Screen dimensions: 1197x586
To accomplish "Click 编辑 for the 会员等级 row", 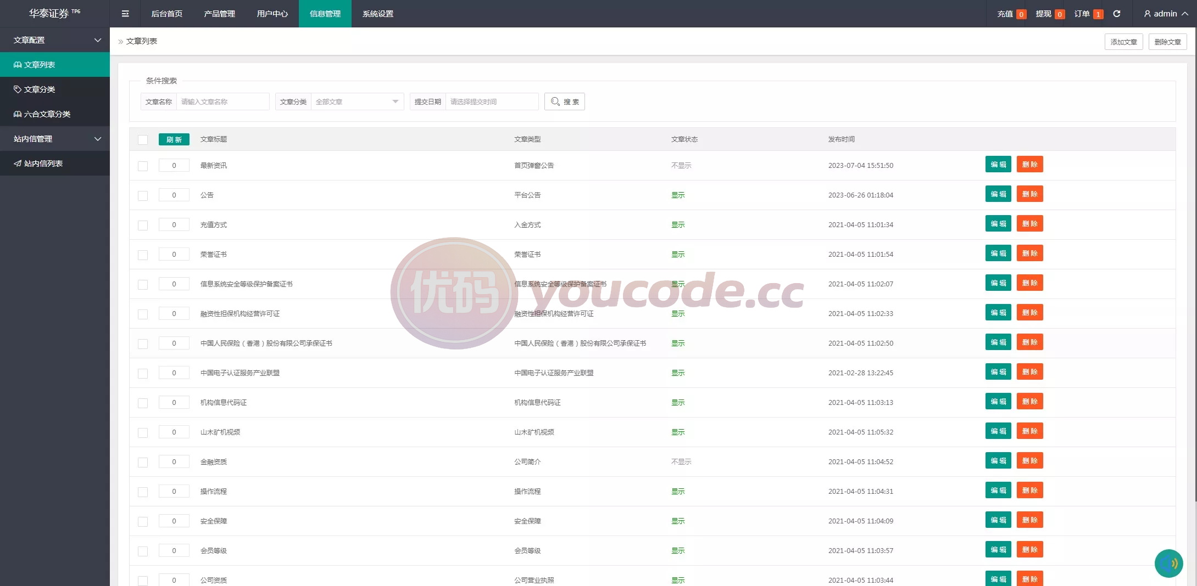I will [998, 550].
